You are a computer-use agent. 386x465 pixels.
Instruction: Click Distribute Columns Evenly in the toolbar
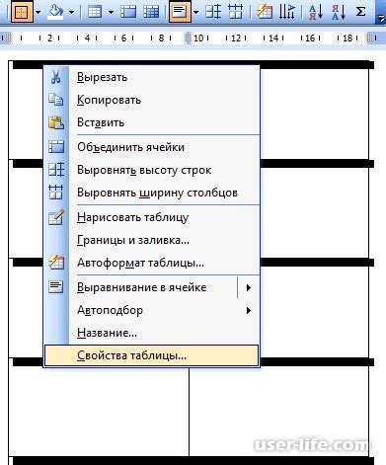point(236,12)
